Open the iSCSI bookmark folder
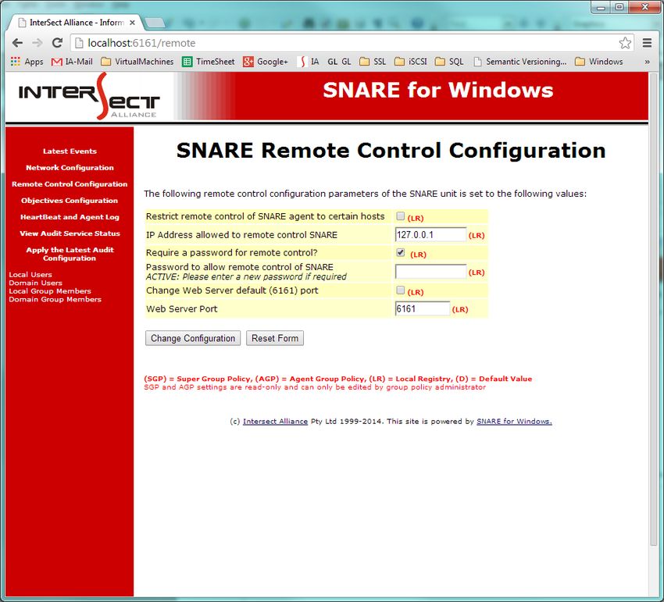Image resolution: width=664 pixels, height=602 pixels. click(x=410, y=62)
